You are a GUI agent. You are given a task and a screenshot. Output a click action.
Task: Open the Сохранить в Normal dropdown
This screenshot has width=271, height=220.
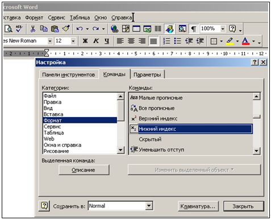coord(149,206)
